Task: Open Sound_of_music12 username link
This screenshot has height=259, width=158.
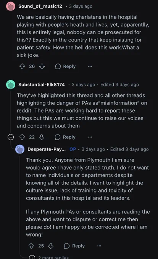Action: coord(40,6)
